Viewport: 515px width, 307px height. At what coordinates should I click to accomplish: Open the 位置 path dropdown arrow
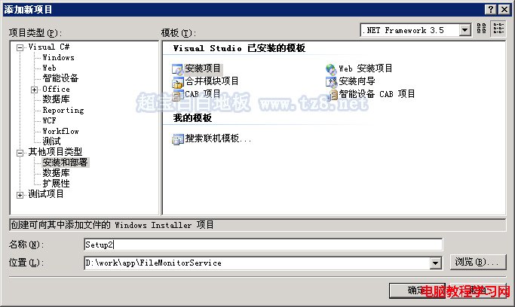(436, 263)
